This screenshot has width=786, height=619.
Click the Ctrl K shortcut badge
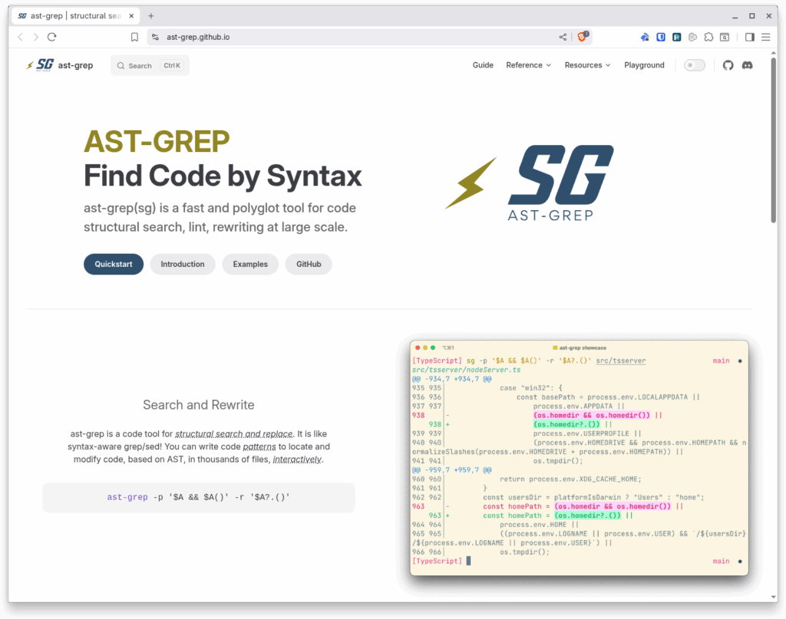tap(172, 66)
